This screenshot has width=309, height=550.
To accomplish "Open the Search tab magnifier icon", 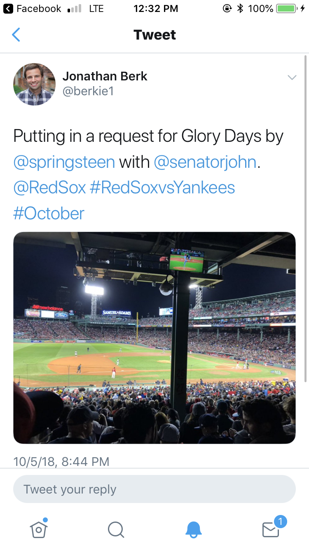I will tap(115, 529).
